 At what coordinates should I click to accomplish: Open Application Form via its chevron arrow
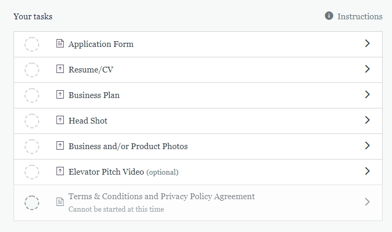(367, 43)
